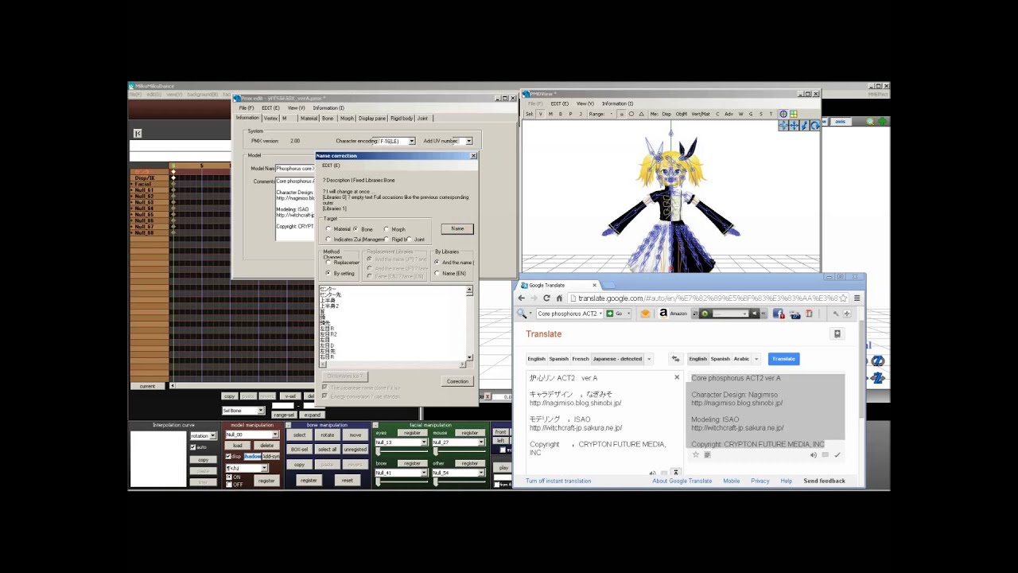Click the Correction button
Viewport: 1018px width, 573px height.
[457, 381]
